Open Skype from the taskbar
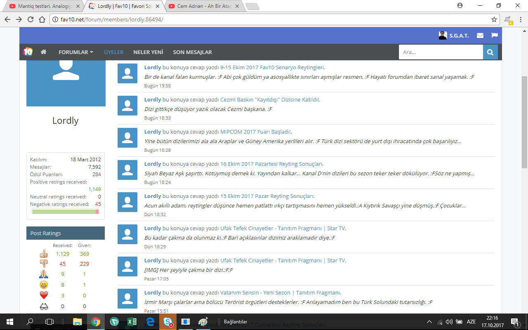This screenshot has height=330, width=528. [168, 322]
